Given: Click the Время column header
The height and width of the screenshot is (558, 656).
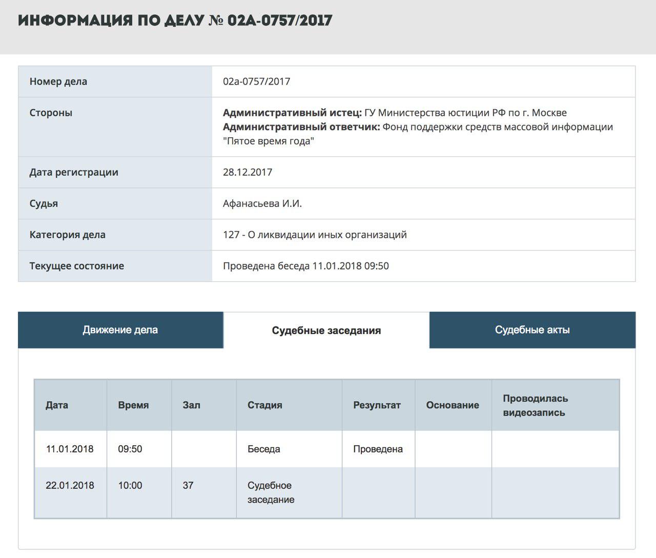Looking at the screenshot, I should point(133,405).
